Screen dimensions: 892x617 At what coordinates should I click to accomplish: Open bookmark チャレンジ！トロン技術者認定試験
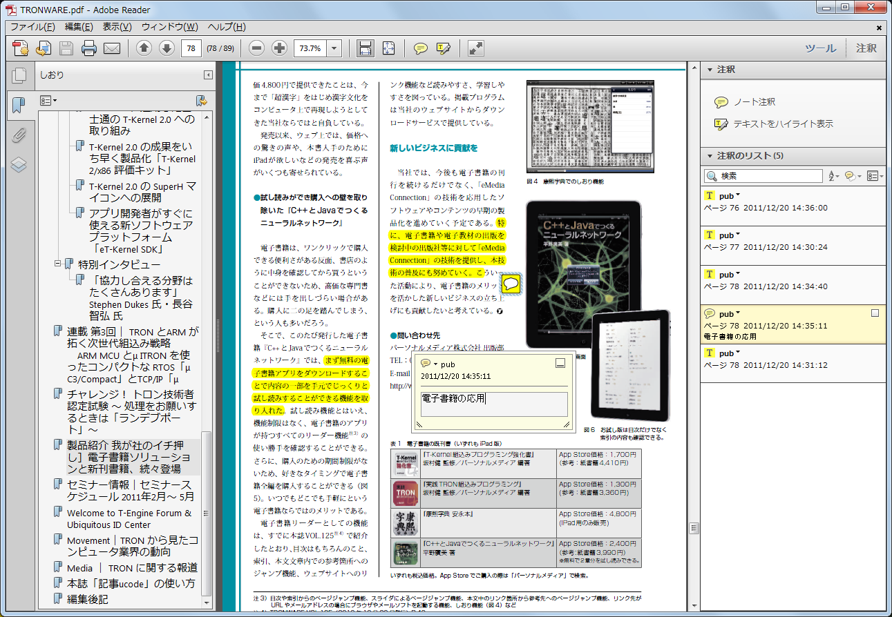pyautogui.click(x=131, y=411)
